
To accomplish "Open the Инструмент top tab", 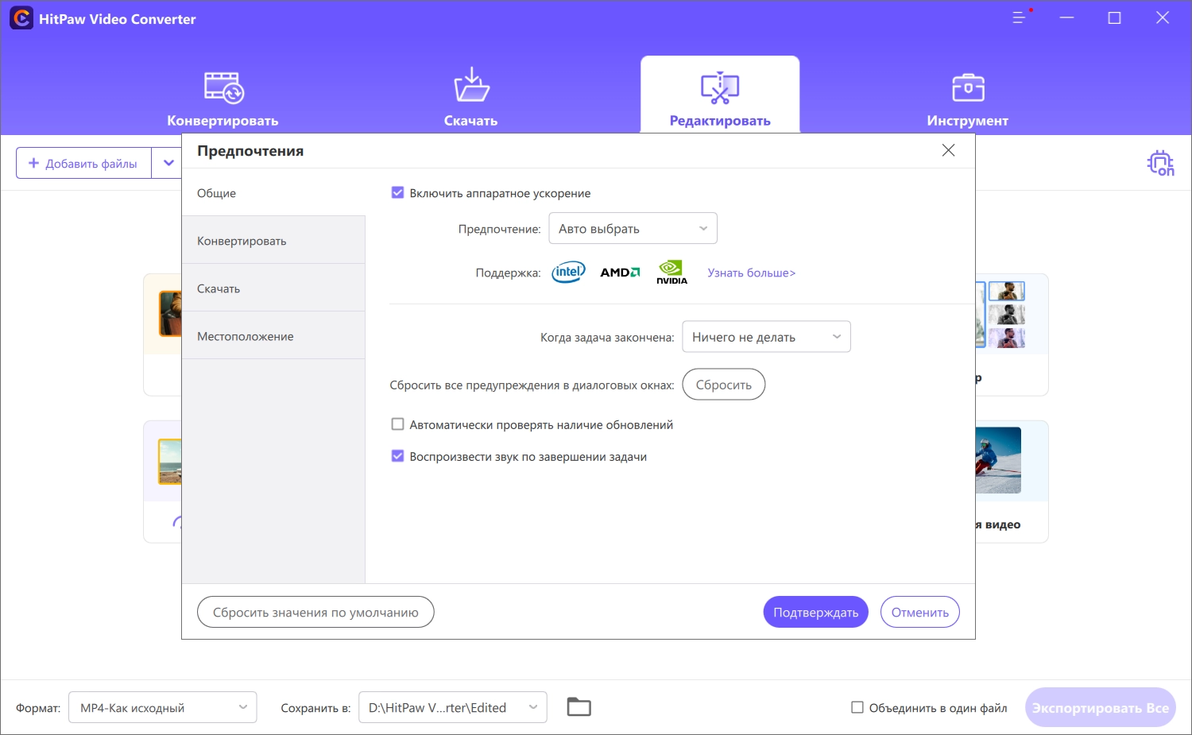I will (x=967, y=99).
